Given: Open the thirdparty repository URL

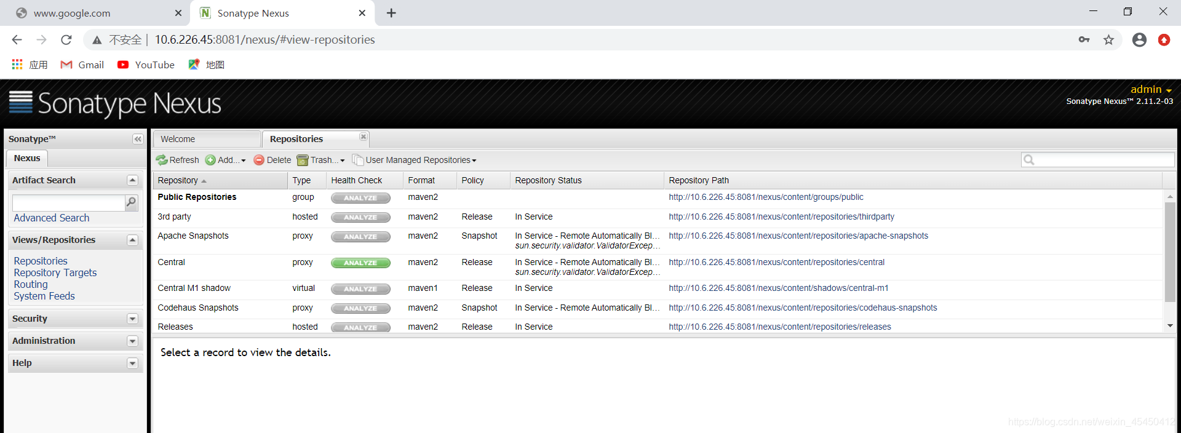Looking at the screenshot, I should (x=781, y=217).
